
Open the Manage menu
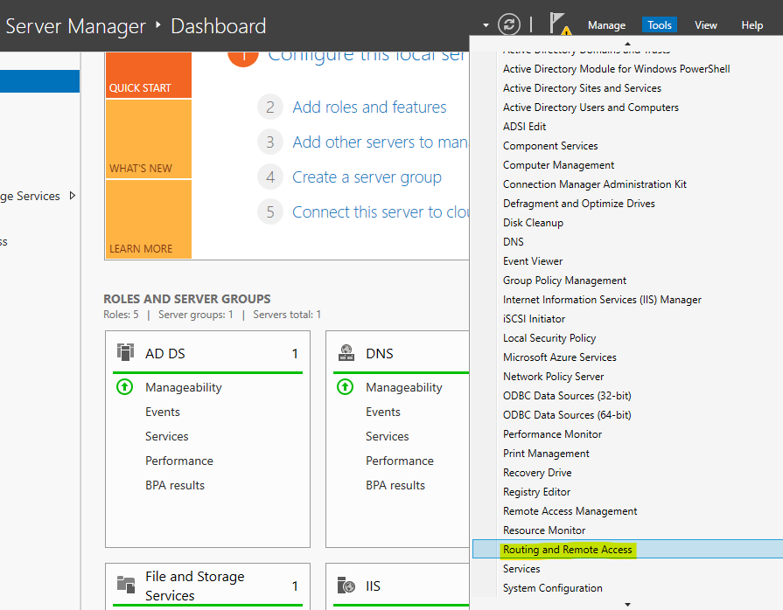click(606, 25)
